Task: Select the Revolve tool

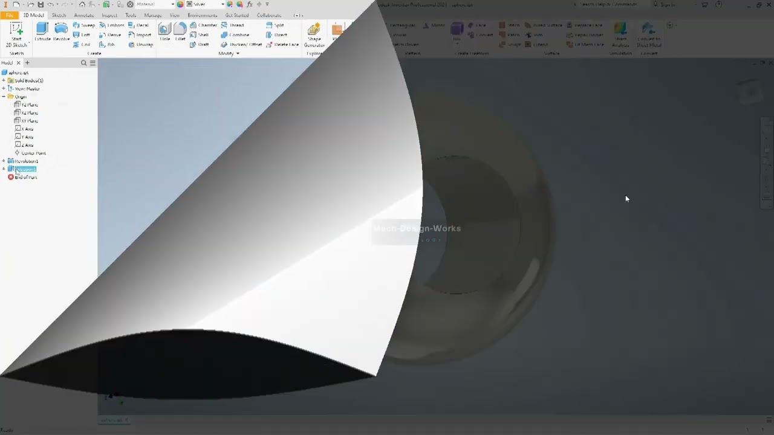Action: pos(61,32)
